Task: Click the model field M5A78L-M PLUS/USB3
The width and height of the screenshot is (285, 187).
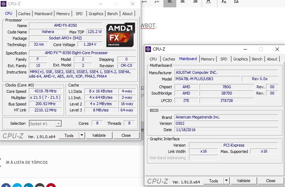Action: tap(208, 79)
